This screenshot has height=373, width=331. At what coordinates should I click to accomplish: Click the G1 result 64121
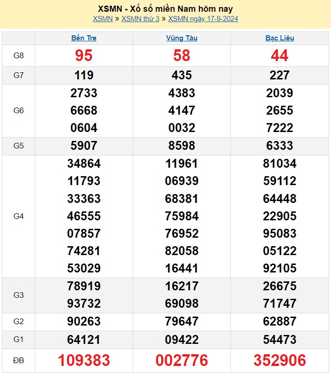point(84,339)
